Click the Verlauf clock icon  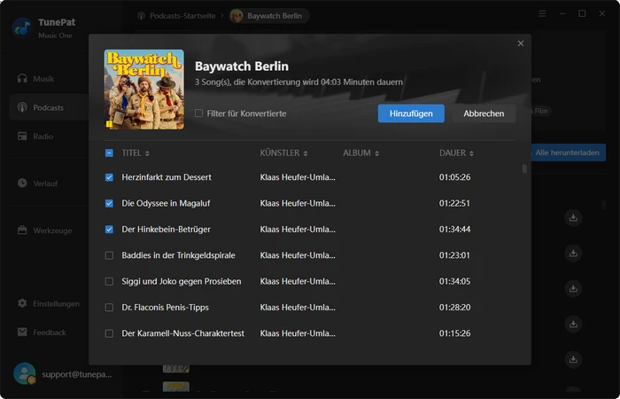click(x=22, y=183)
